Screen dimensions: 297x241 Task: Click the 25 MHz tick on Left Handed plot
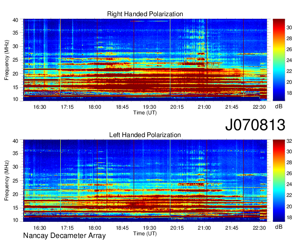[x=15, y=181]
